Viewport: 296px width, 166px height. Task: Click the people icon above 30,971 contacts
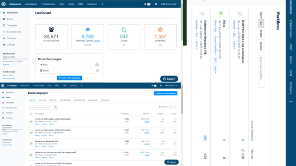click(x=51, y=29)
